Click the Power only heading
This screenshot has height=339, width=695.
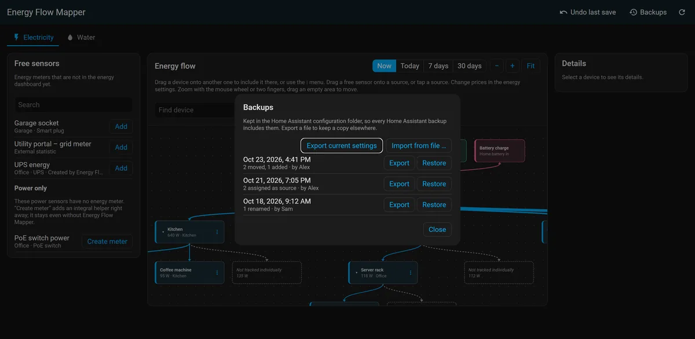[31, 188]
